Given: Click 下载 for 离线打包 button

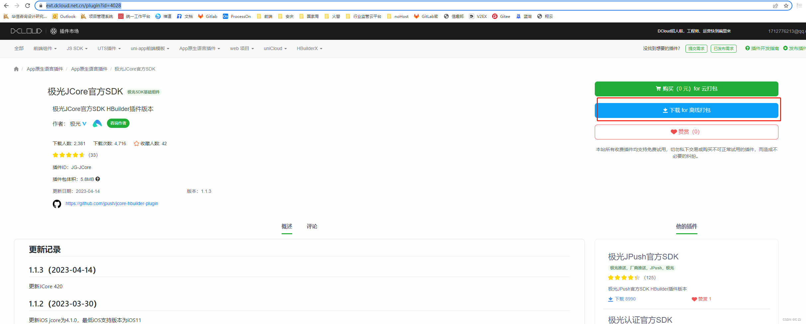Looking at the screenshot, I should coord(686,110).
